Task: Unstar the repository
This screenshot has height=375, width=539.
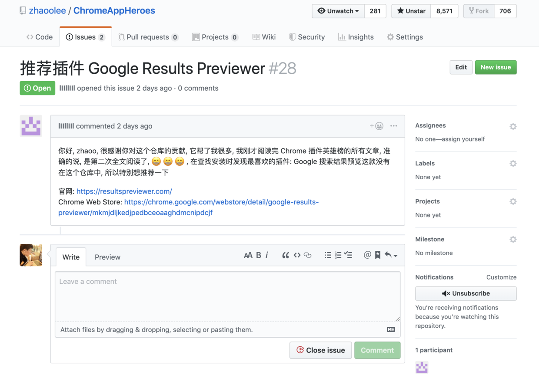Action: tap(411, 11)
